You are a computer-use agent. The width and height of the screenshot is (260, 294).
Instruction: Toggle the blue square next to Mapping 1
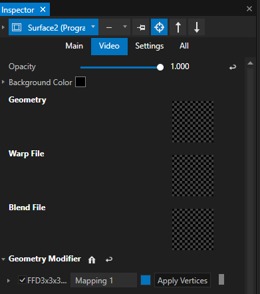tap(146, 280)
